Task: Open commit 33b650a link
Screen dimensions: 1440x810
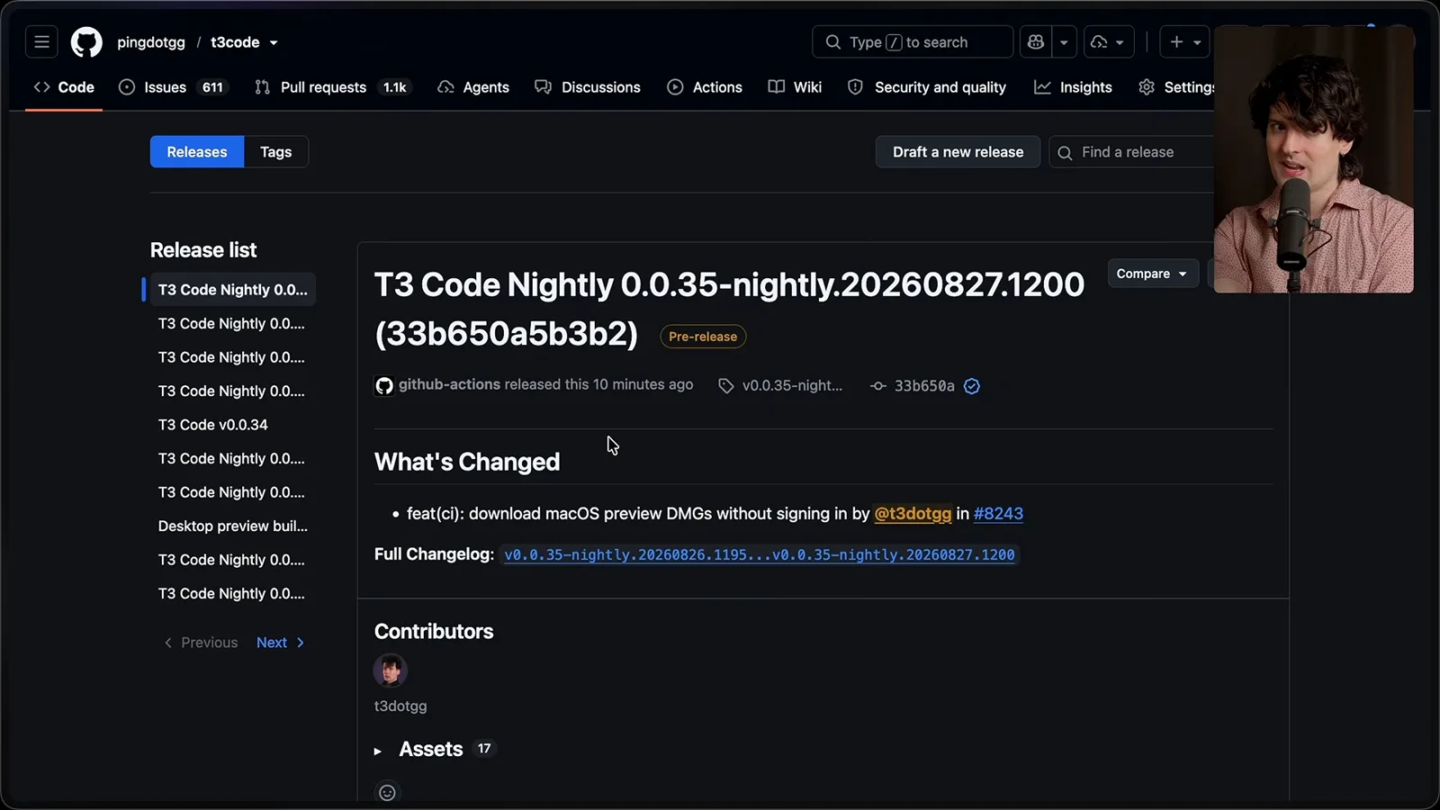Action: [x=923, y=385]
